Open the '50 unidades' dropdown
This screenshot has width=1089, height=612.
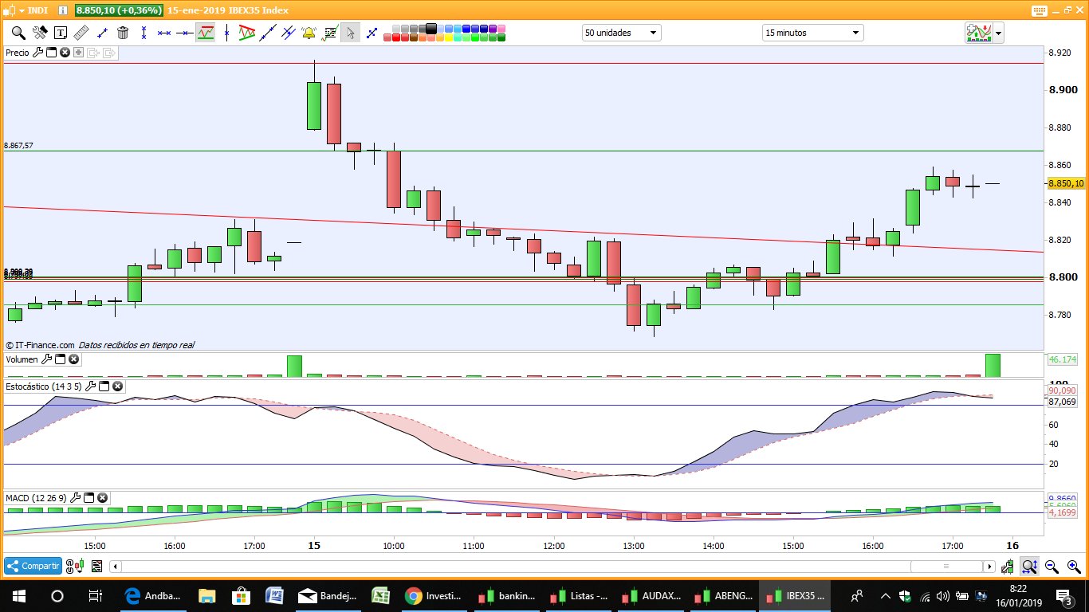[621, 33]
